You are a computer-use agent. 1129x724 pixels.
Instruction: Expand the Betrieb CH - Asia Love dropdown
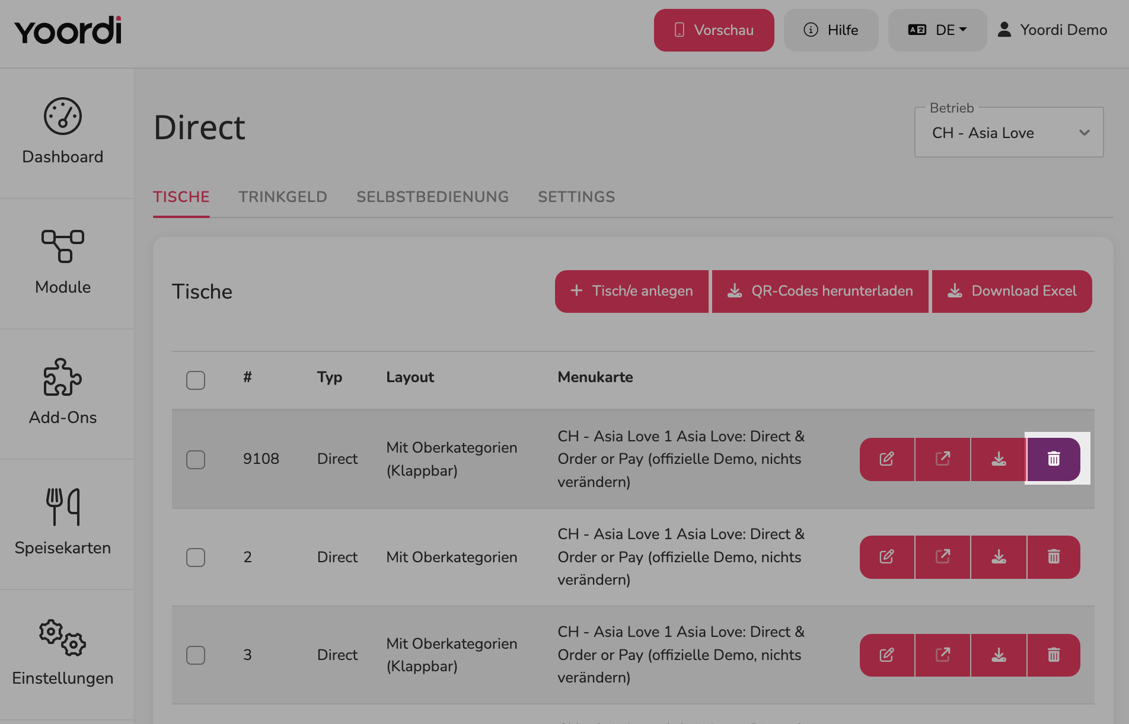tap(1009, 132)
